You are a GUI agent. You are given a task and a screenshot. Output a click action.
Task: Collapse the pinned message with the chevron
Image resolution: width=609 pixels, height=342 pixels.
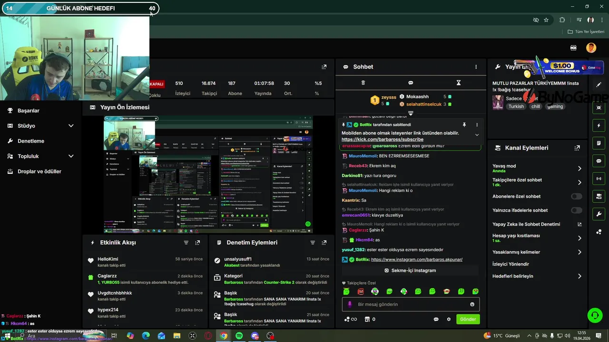[x=477, y=135]
